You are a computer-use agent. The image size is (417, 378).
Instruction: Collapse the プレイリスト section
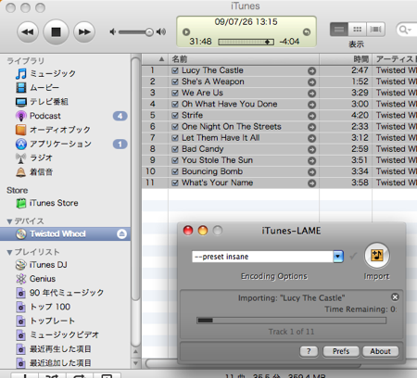(9, 252)
